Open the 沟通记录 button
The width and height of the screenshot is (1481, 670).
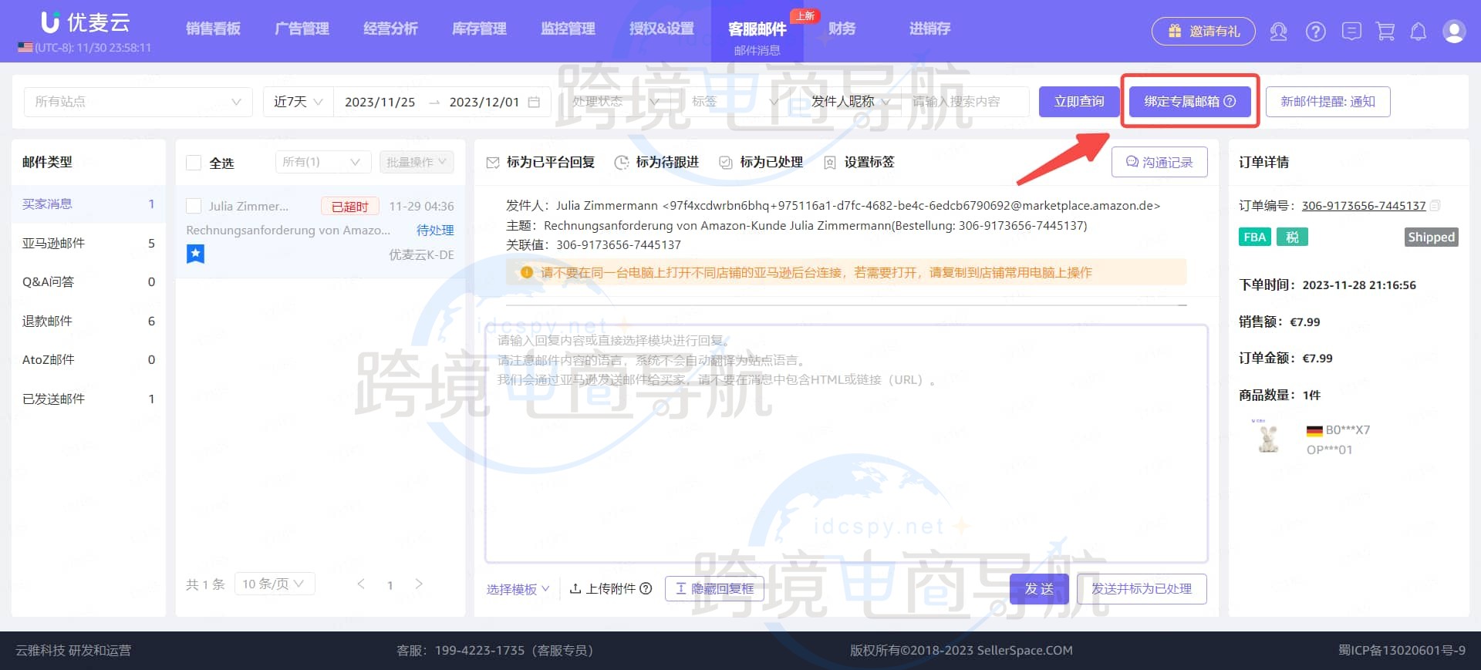click(1159, 162)
